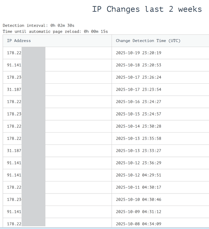The width and height of the screenshot is (209, 229).
Task: Select the 2025-10-18 23:20:53 timestamp cell
Action: [138, 65]
